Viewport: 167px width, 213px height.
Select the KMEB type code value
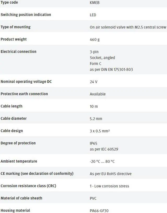click(x=95, y=3)
